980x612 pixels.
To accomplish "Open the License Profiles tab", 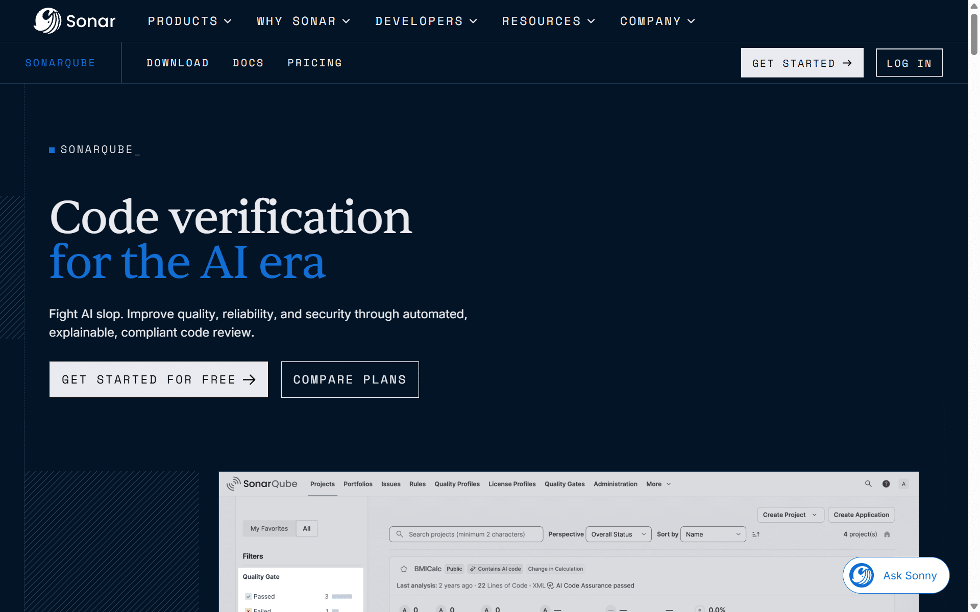I will point(512,484).
